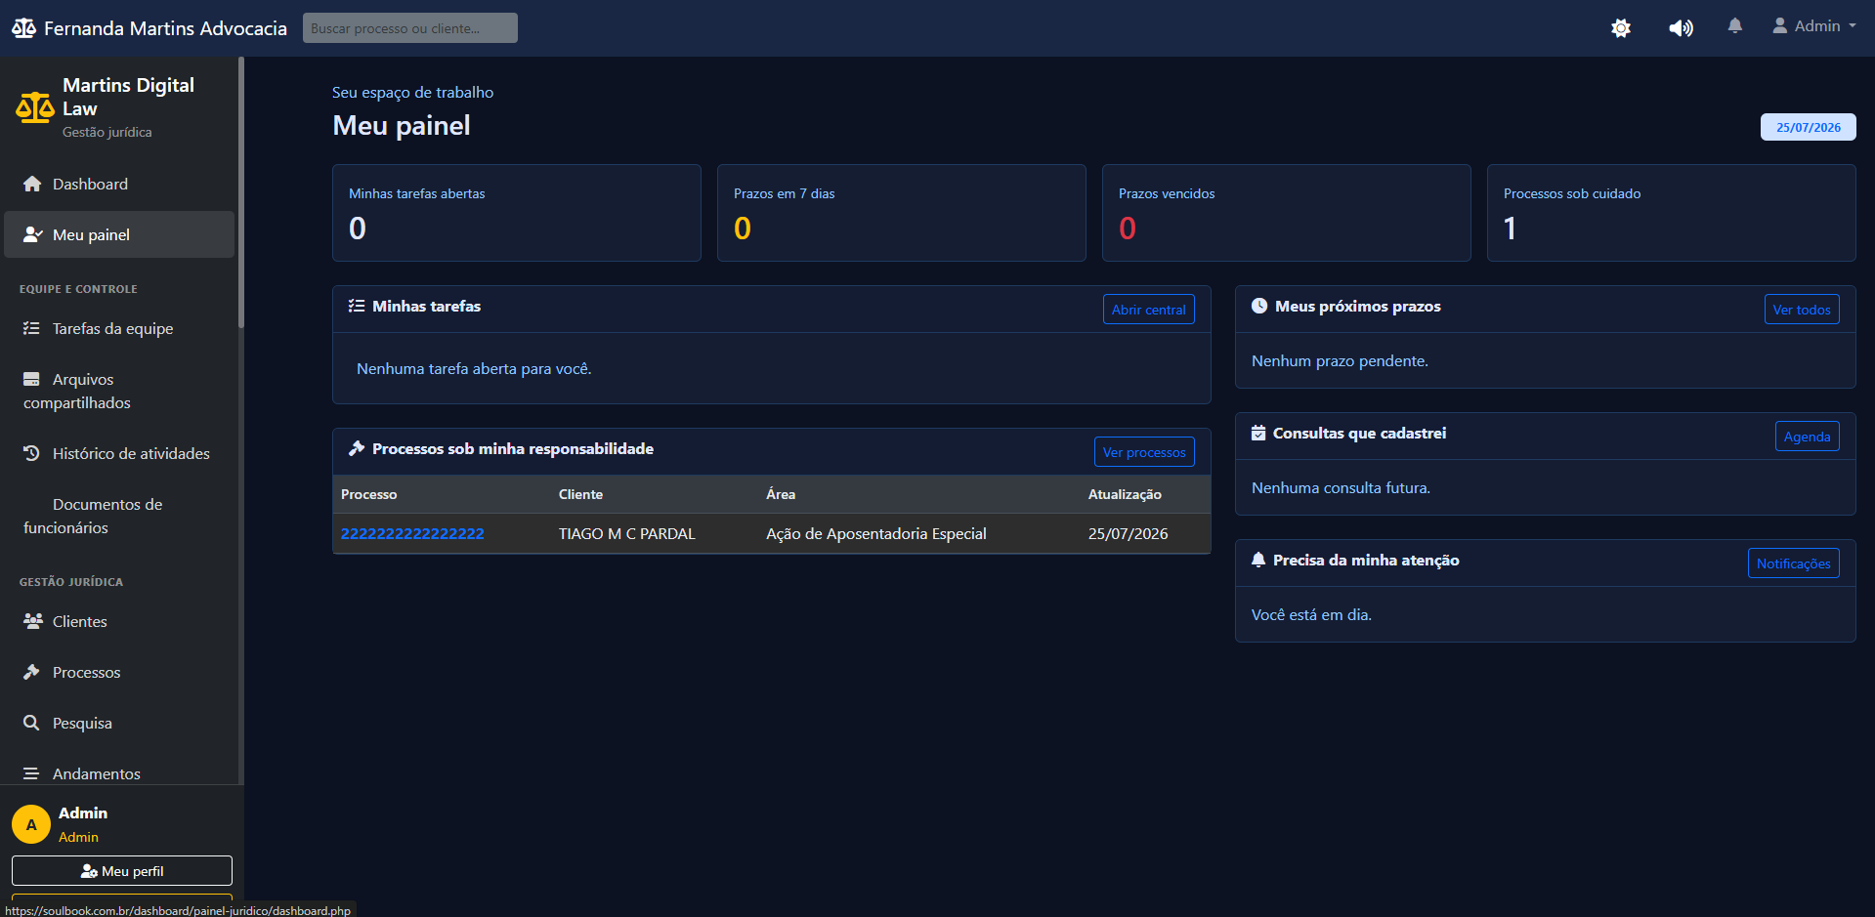Open Arquivos compartilhados

119,391
